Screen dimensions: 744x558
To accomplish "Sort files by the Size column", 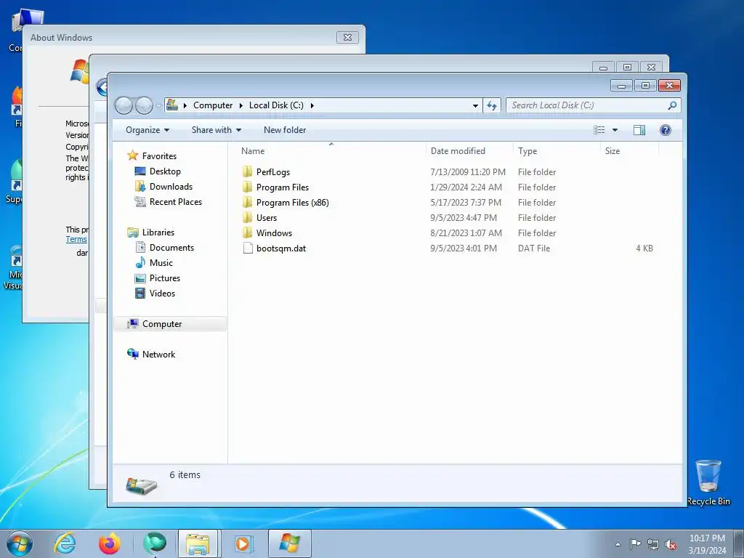I will pyautogui.click(x=629, y=151).
